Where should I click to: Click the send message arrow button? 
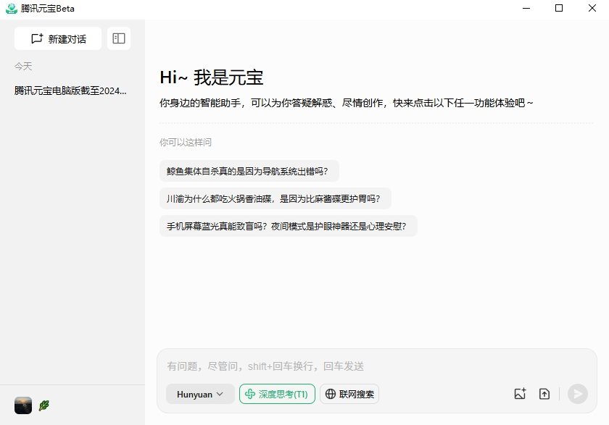(x=577, y=394)
